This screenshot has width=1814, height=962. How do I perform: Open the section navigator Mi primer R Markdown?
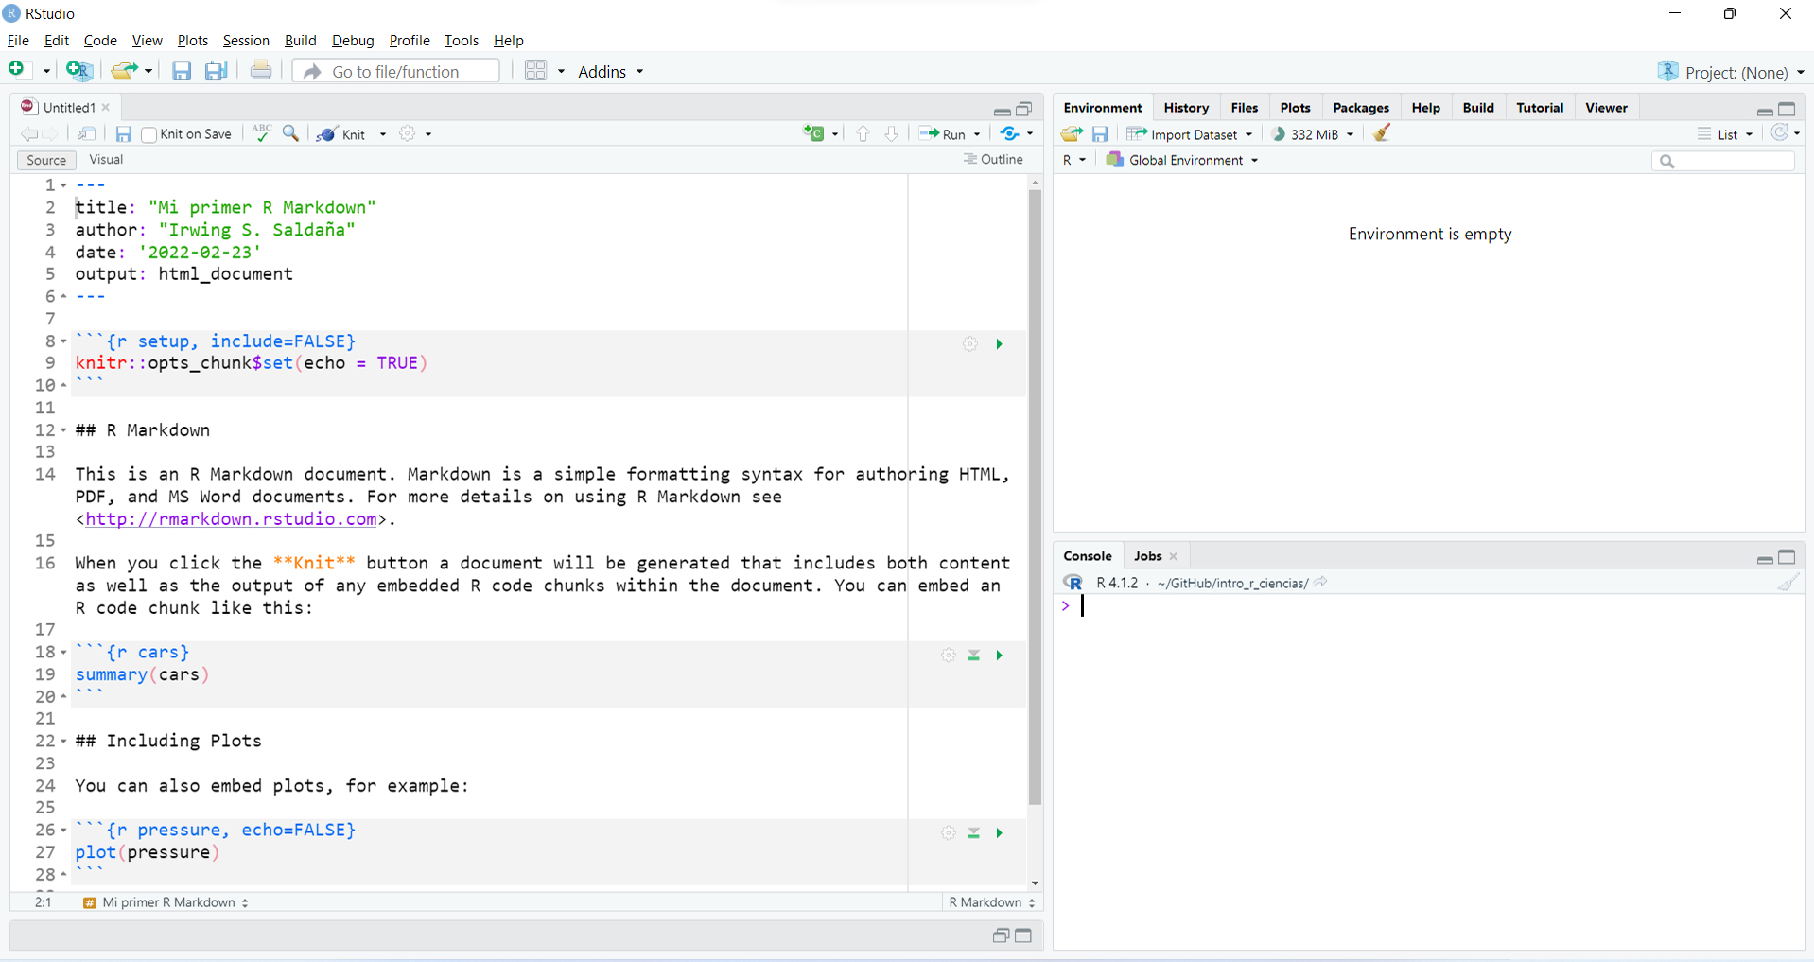tap(166, 902)
